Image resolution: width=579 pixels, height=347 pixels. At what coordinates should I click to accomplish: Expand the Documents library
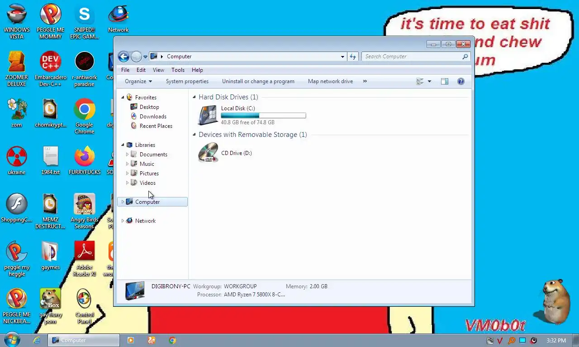tap(127, 155)
